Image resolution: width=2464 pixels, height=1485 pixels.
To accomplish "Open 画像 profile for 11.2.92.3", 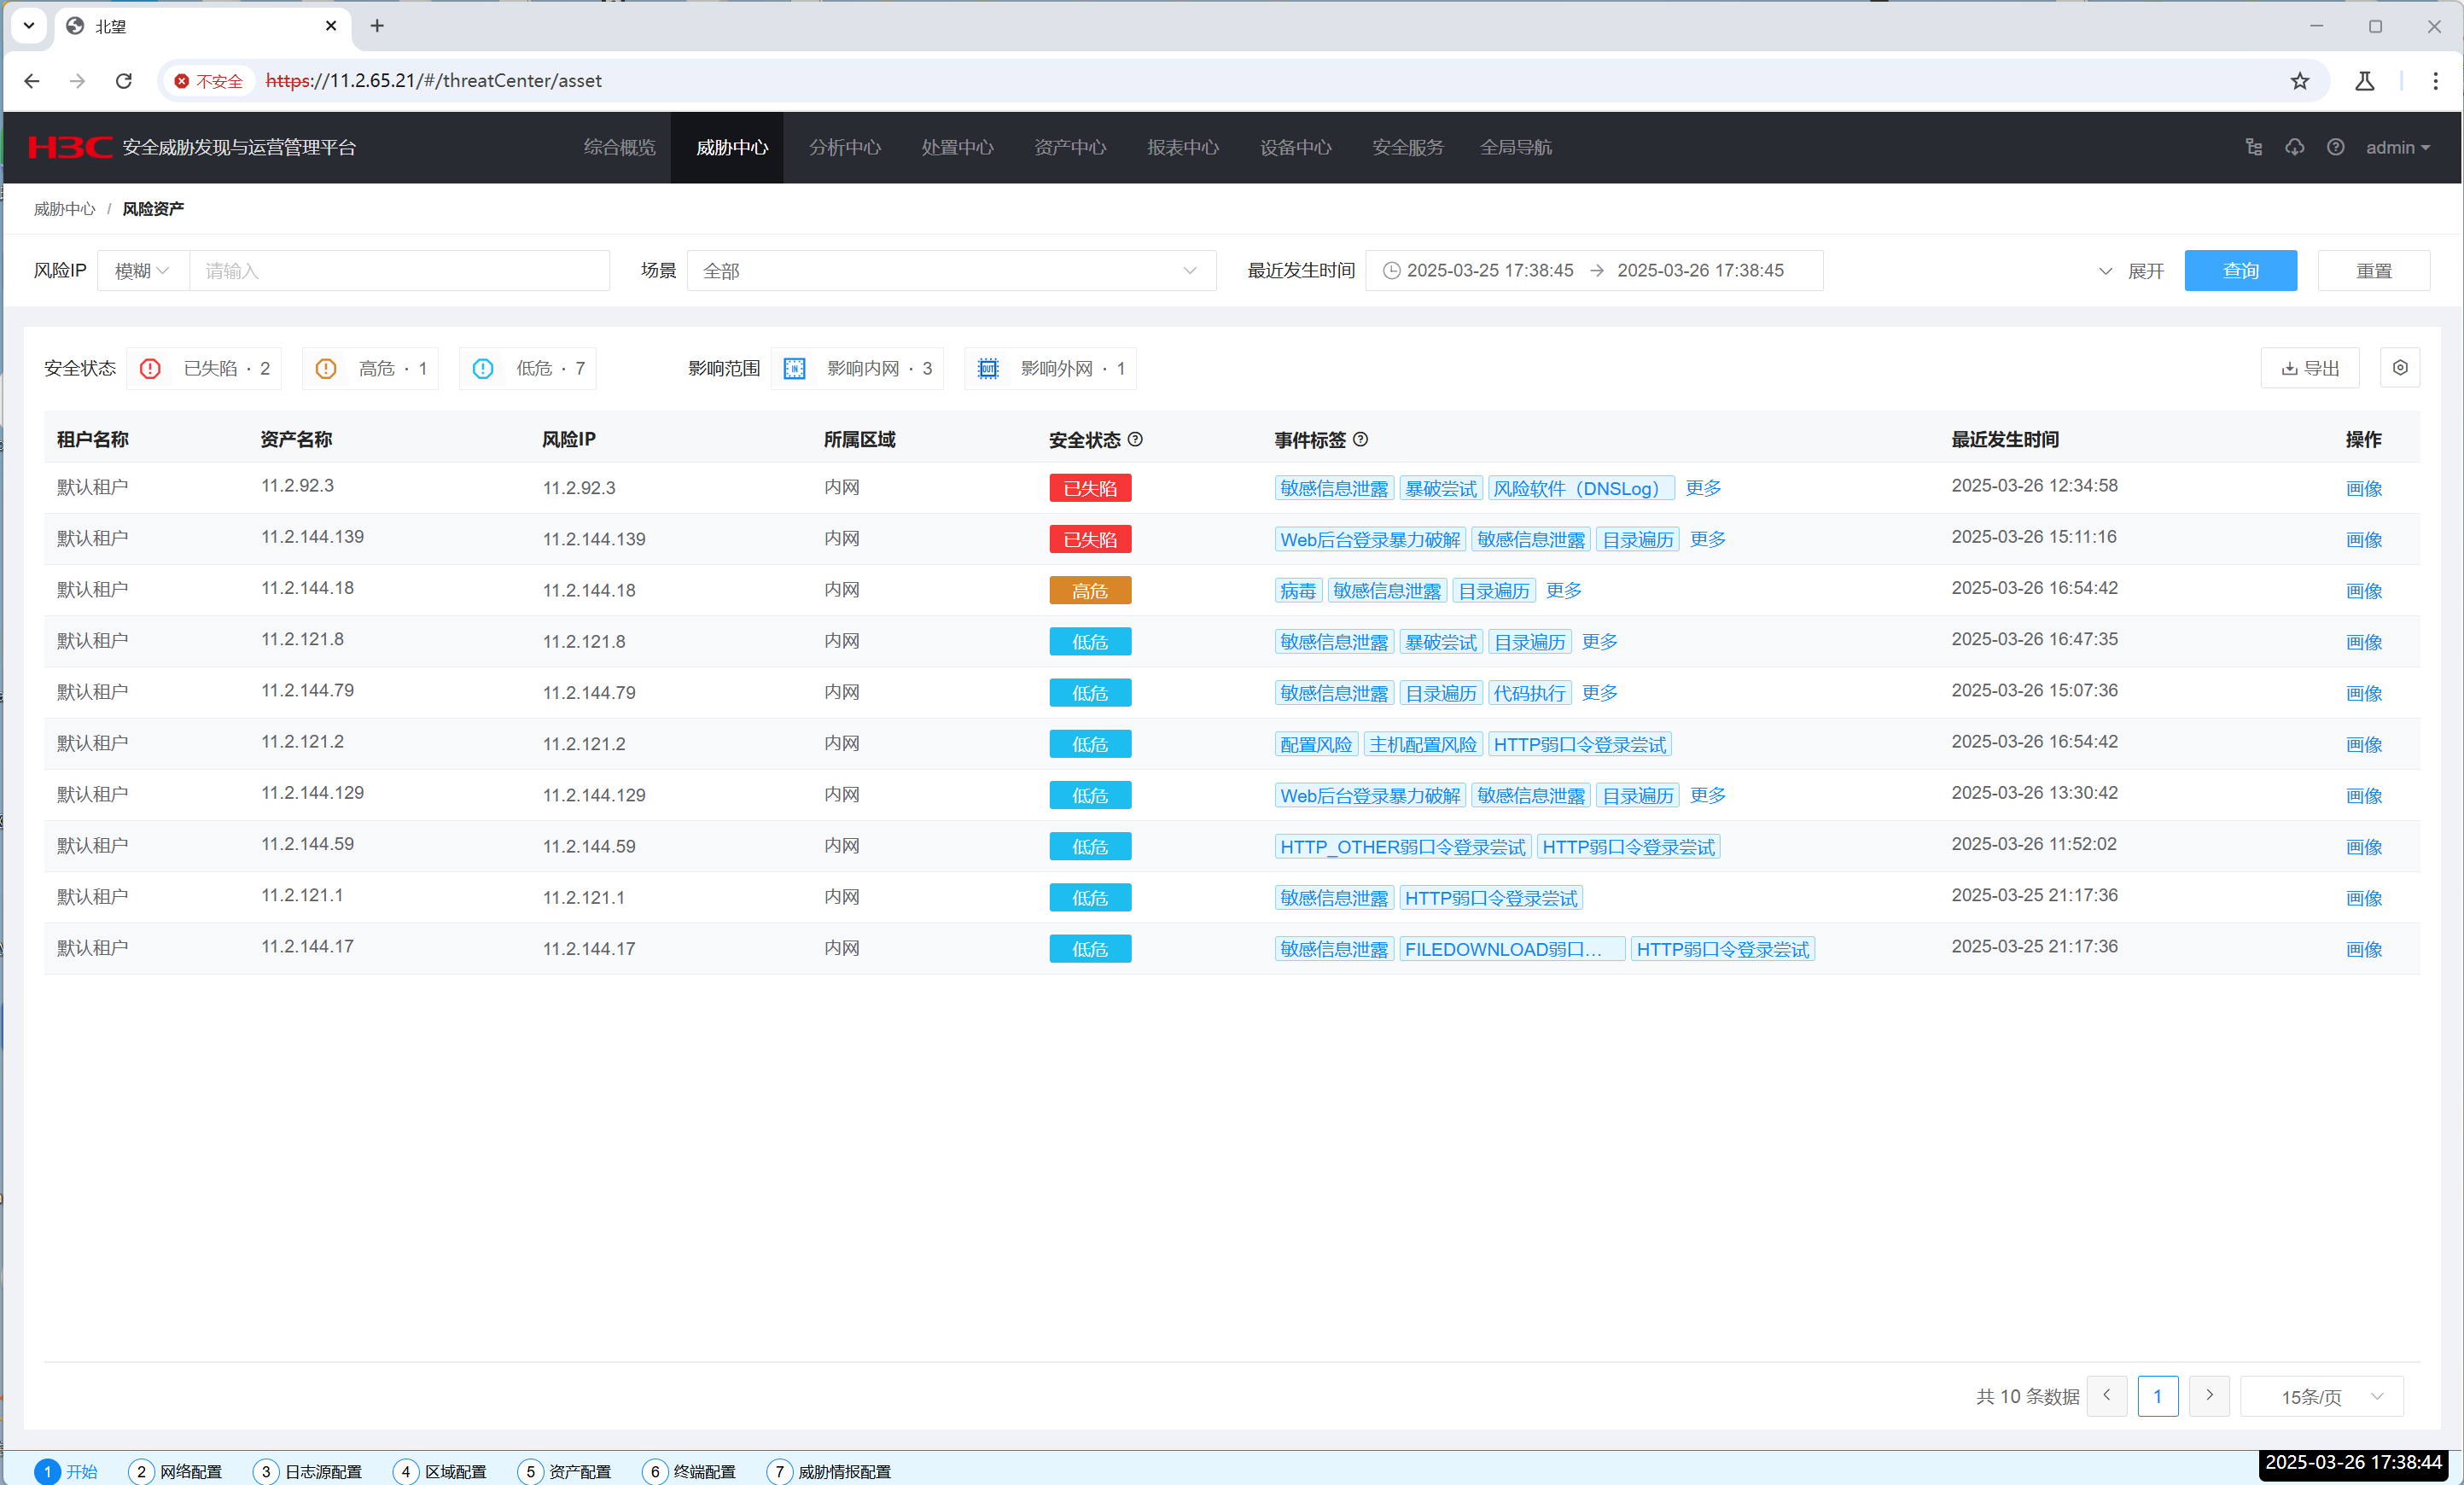I will click(2363, 488).
